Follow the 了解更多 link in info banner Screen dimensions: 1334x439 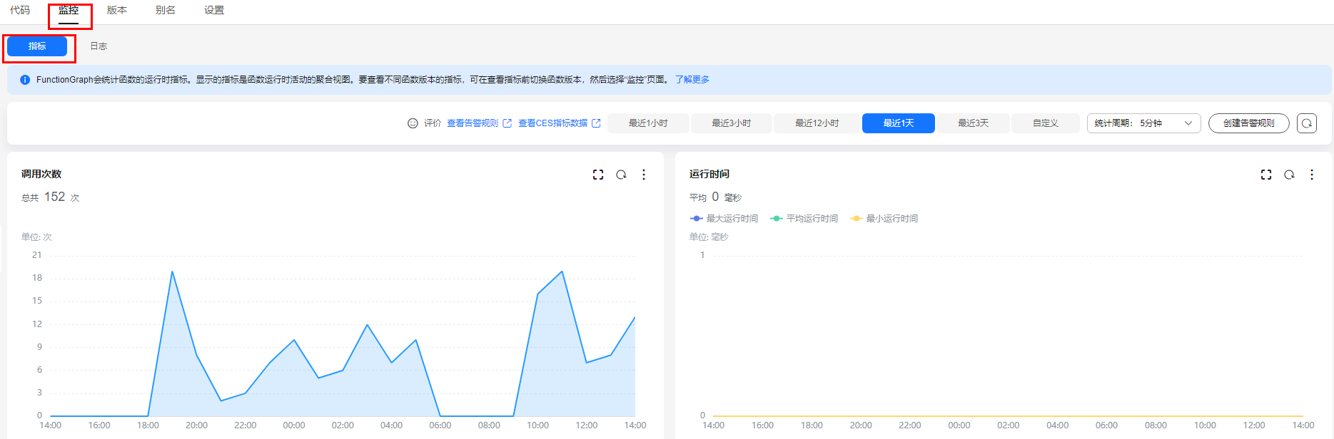[x=692, y=80]
